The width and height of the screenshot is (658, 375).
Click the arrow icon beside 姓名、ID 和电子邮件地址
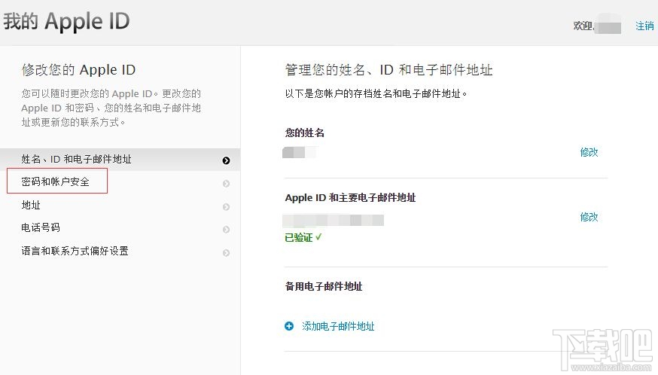pos(226,160)
